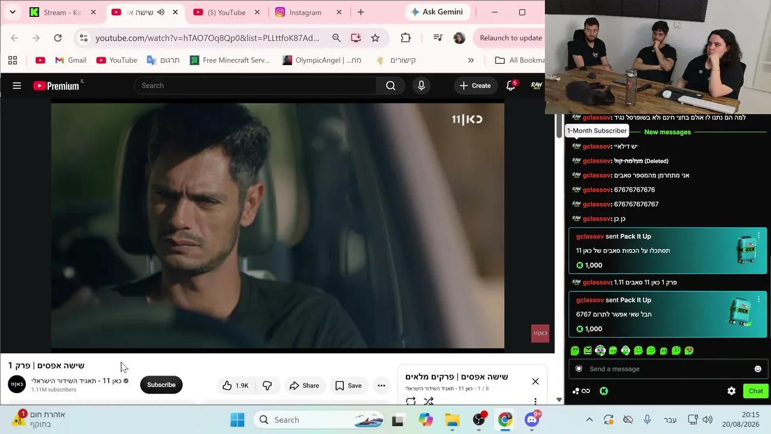Toggle playlist loop
The height and width of the screenshot is (434, 771).
411,401
